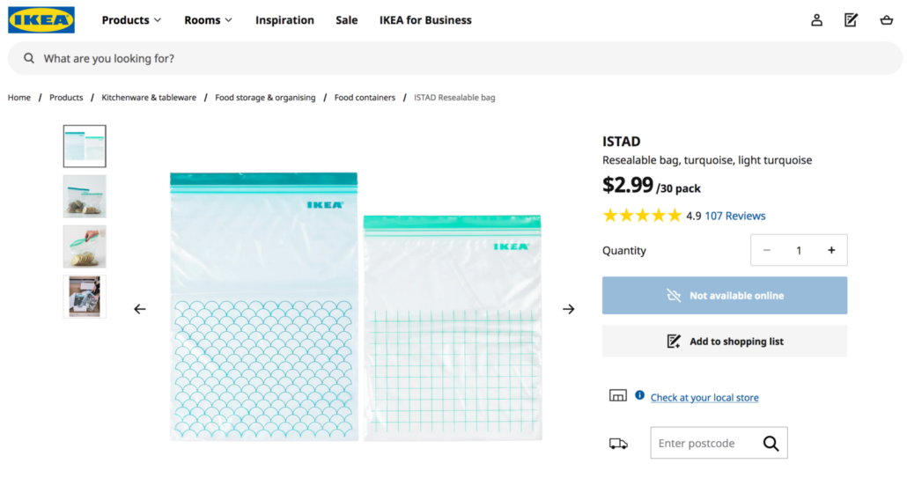Go to the Sale section
Image resolution: width=907 pixels, height=500 pixels.
pos(346,20)
